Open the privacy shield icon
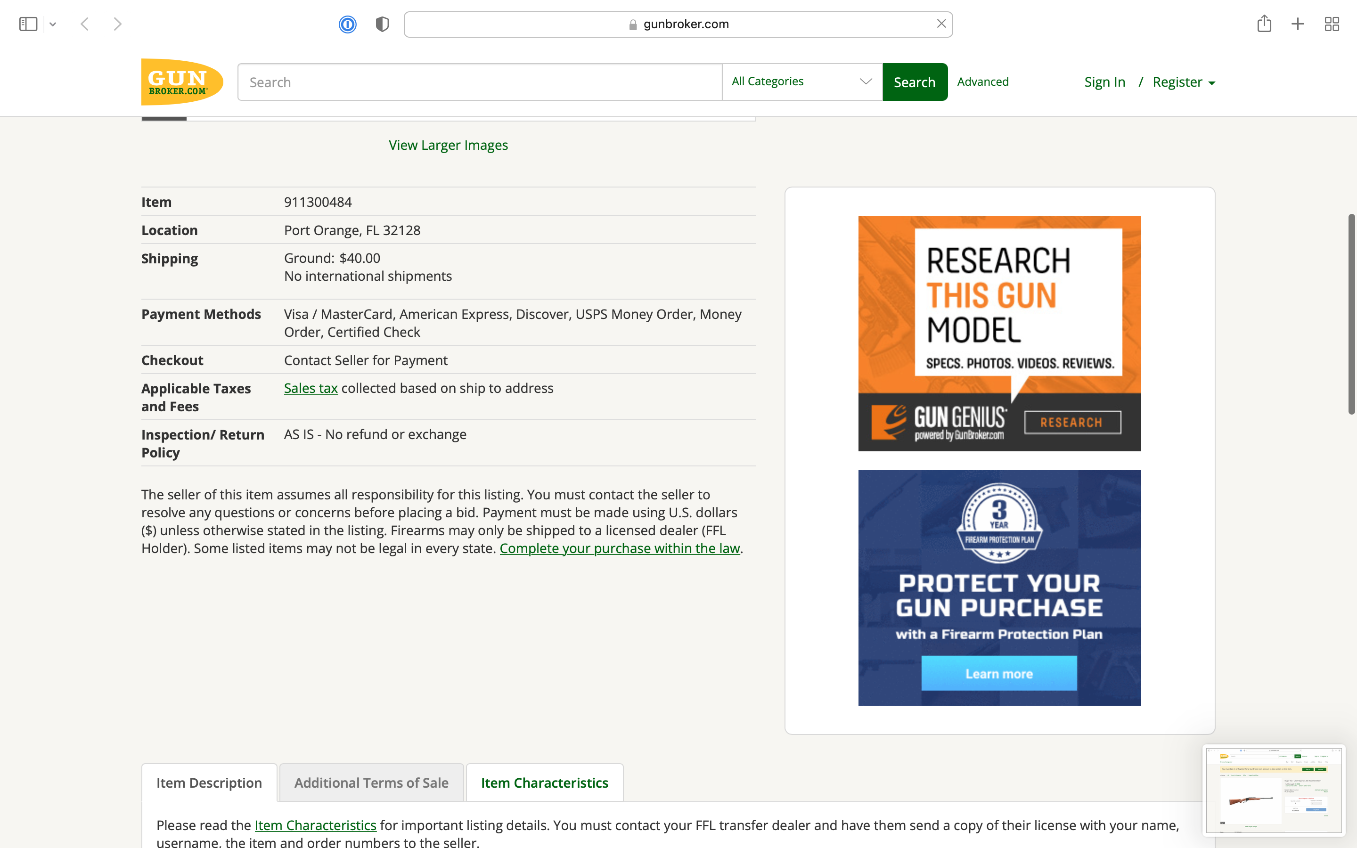 point(382,24)
